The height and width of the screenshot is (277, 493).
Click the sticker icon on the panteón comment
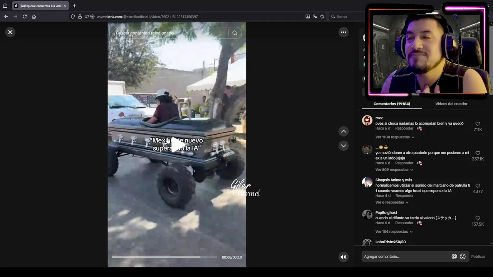pyautogui.click(x=420, y=163)
